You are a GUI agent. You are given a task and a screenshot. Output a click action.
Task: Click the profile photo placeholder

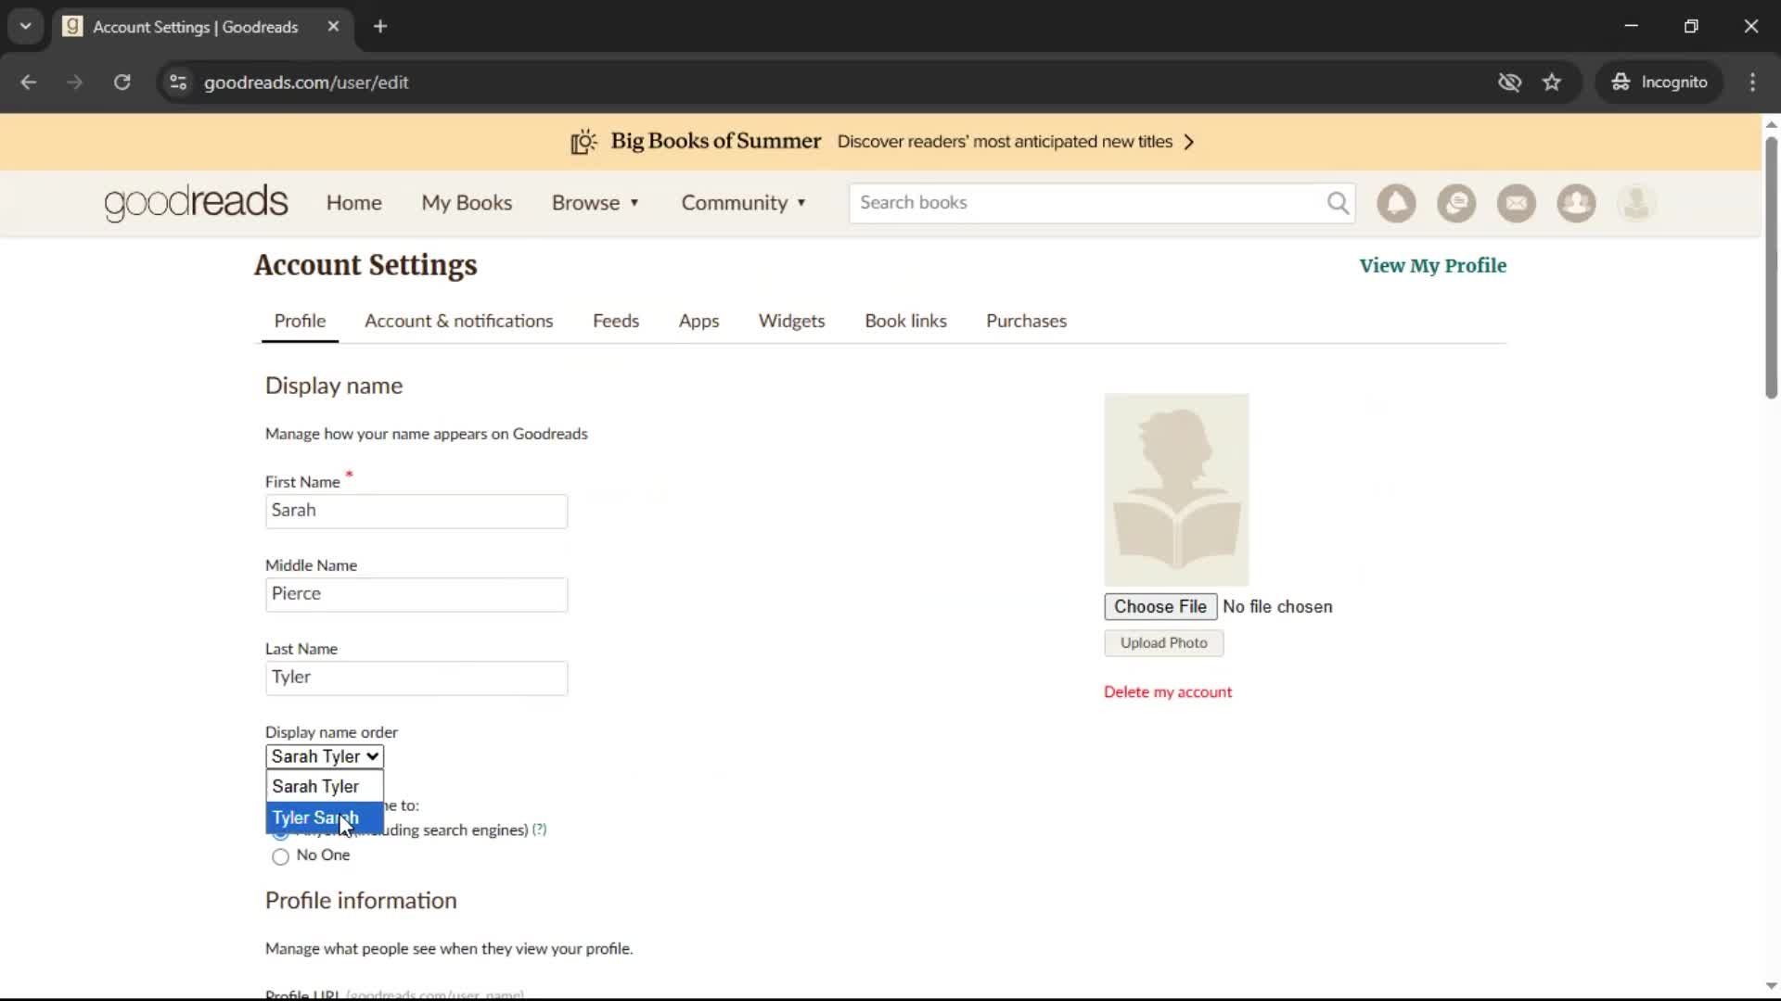click(1176, 489)
